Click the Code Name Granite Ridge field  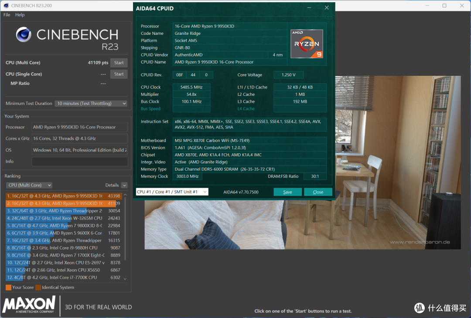click(x=230, y=33)
